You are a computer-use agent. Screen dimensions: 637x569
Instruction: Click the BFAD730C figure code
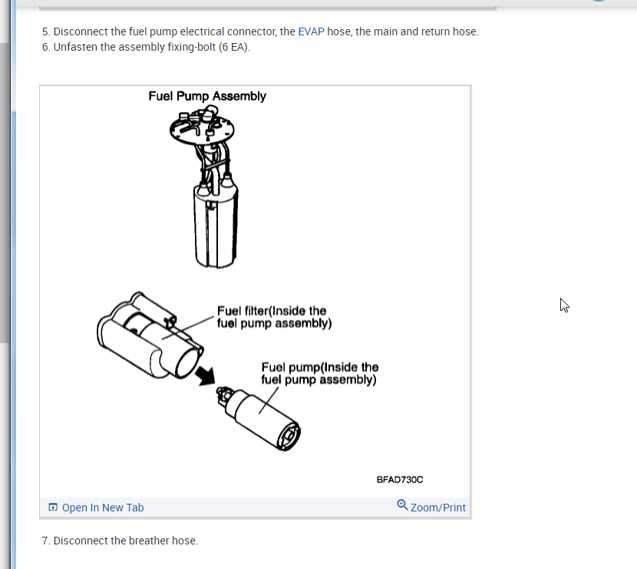400,480
